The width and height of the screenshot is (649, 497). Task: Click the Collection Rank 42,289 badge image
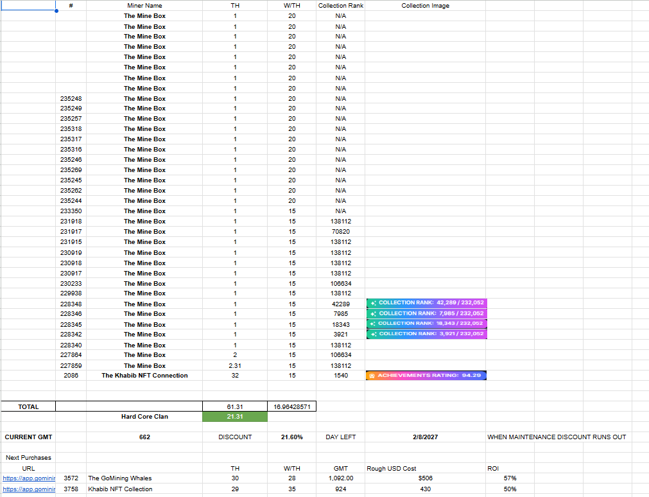click(x=426, y=303)
